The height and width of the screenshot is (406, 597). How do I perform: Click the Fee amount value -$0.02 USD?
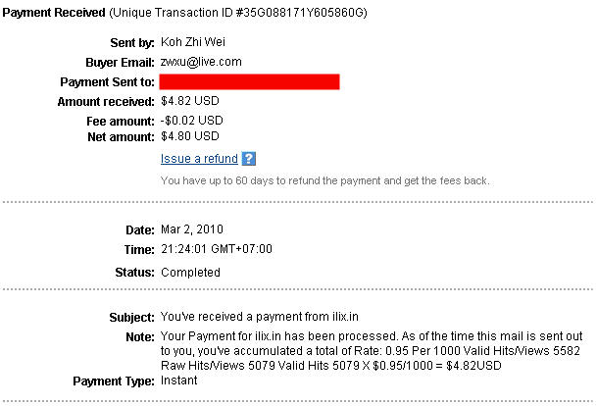(x=191, y=121)
